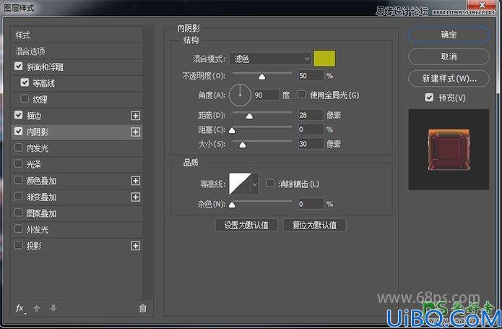
Task: Confirm with the 确定 button
Action: pos(449,35)
